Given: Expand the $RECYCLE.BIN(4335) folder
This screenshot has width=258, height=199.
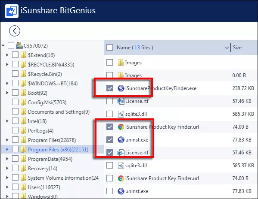Looking at the screenshot, I should [x=7, y=64].
